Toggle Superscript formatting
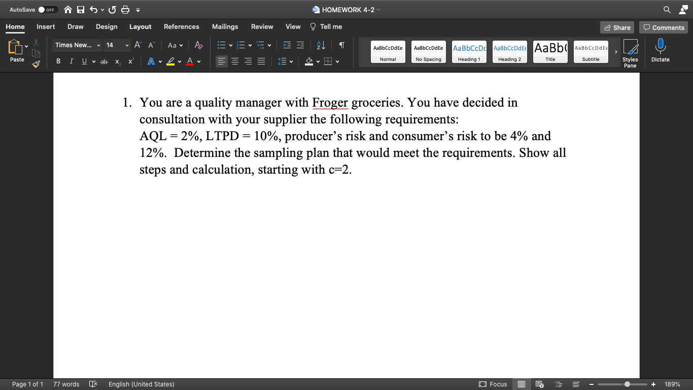The height and width of the screenshot is (390, 693). click(131, 61)
